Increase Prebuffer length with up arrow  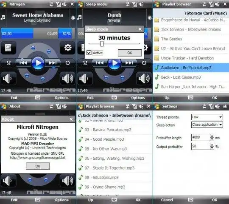pos(212,136)
